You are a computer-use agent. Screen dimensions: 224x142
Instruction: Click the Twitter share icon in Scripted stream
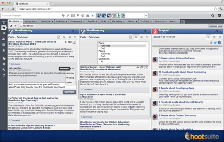pos(215,43)
